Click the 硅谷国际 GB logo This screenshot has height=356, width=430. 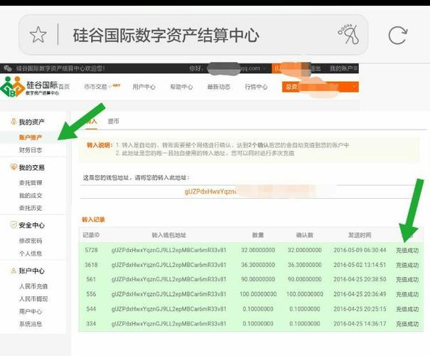click(x=29, y=87)
